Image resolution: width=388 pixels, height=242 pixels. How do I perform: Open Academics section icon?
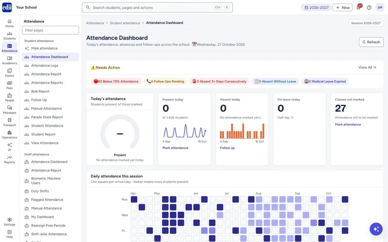point(9,60)
